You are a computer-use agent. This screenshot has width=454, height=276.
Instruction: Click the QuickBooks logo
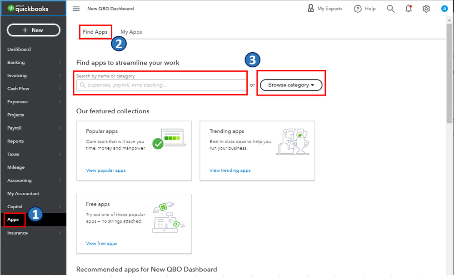pos(28,9)
